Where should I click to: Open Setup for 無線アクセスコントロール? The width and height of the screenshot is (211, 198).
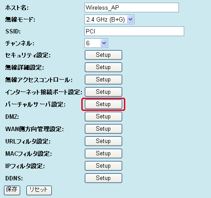pos(103,80)
